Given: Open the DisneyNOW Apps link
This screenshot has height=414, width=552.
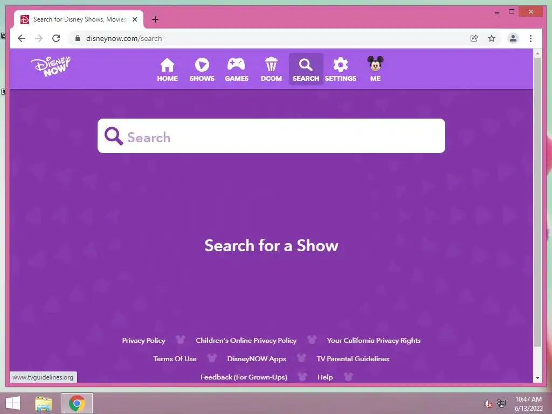Looking at the screenshot, I should pyautogui.click(x=257, y=358).
